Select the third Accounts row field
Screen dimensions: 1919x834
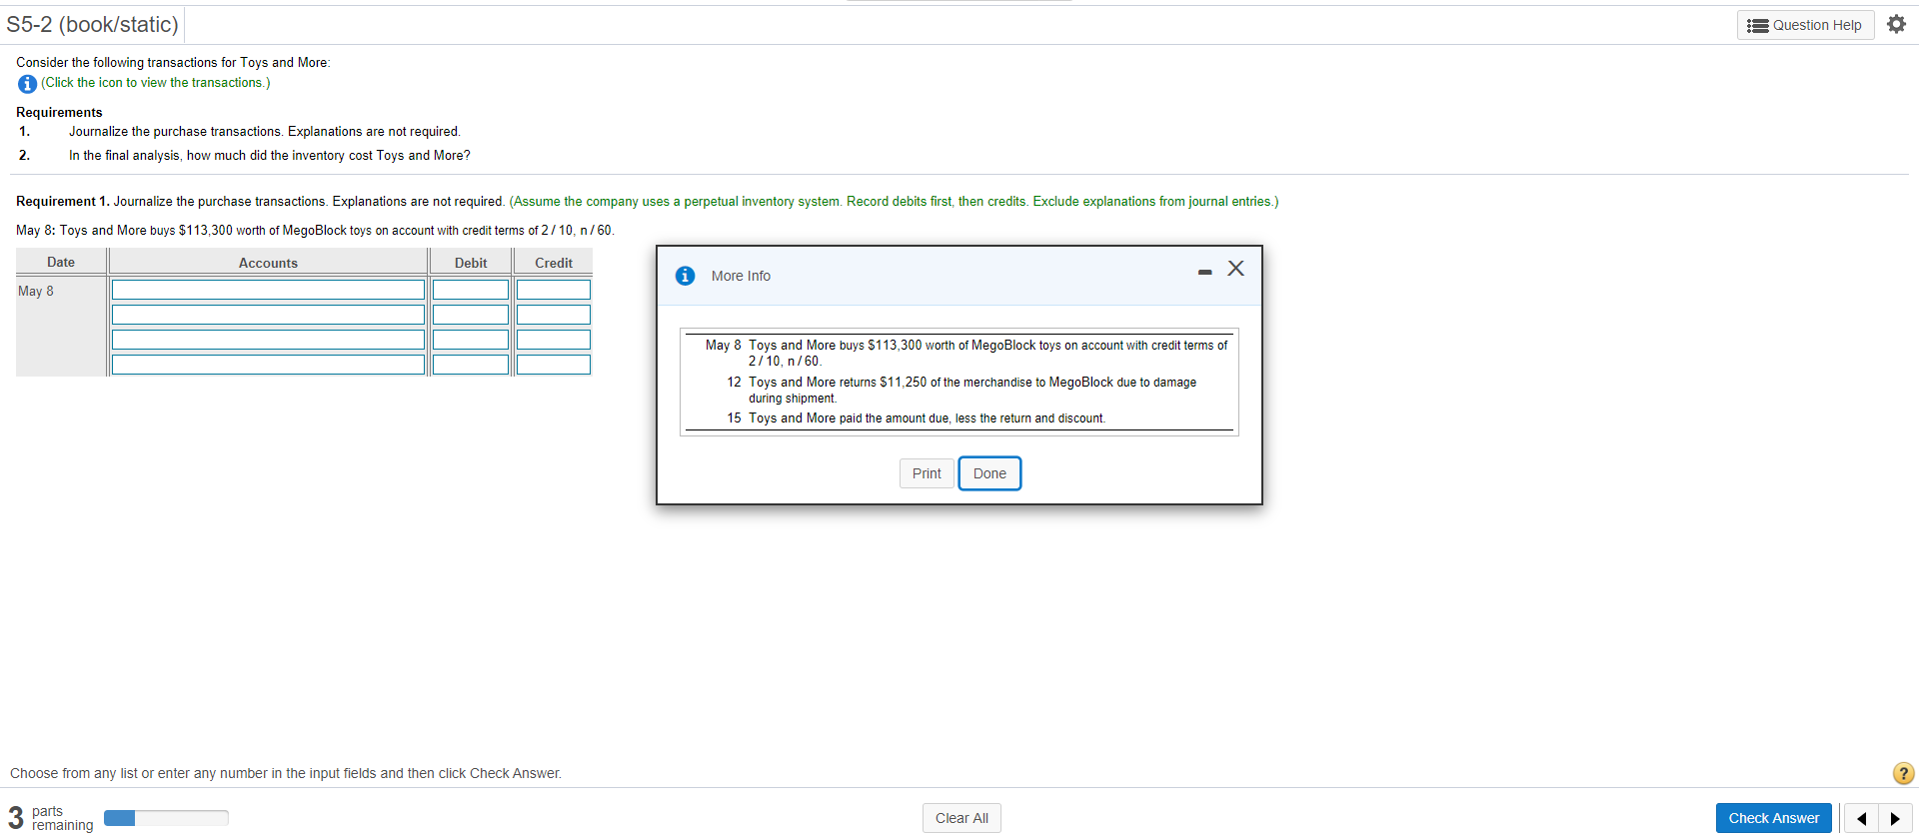[268, 340]
